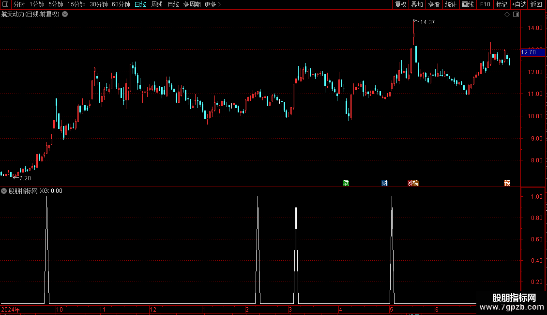Click the 航天动力(日线.前复权) title text
The image size is (547, 315).
tap(30, 15)
